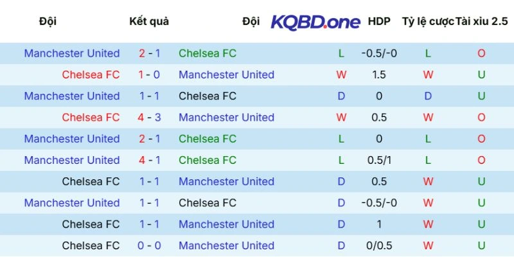Open Chelsea FC in the 1 - 0 row
The width and height of the screenshot is (514, 257).
[x=91, y=75]
